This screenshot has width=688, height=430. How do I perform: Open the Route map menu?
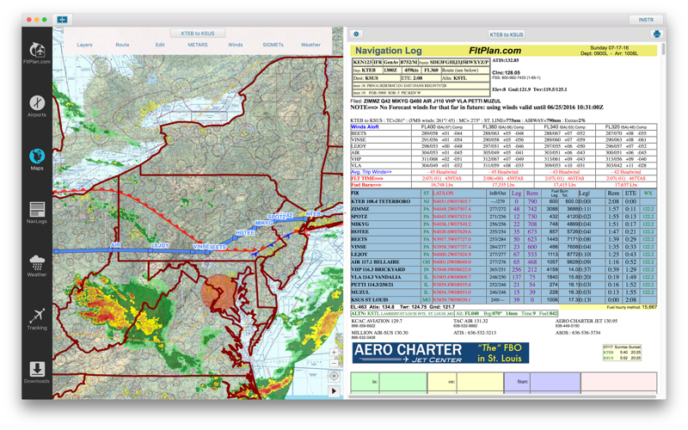(122, 45)
